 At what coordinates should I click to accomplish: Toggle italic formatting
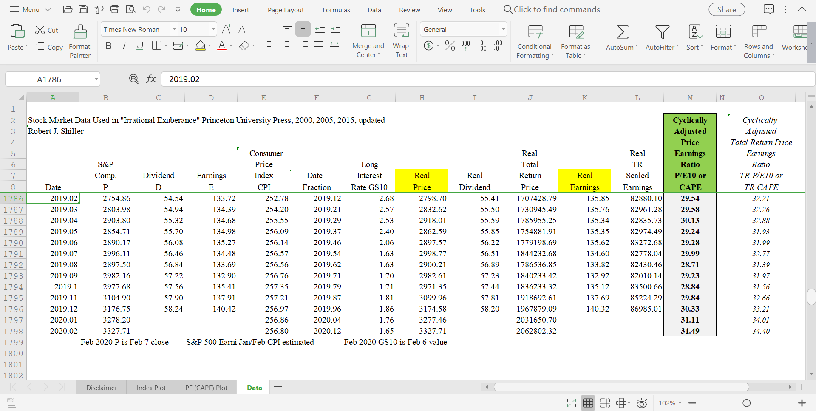(124, 45)
